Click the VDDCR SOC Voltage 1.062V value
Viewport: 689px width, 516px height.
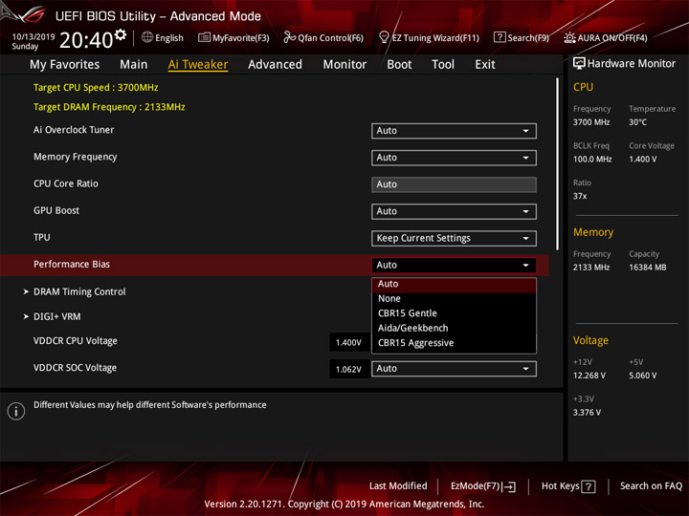point(349,369)
